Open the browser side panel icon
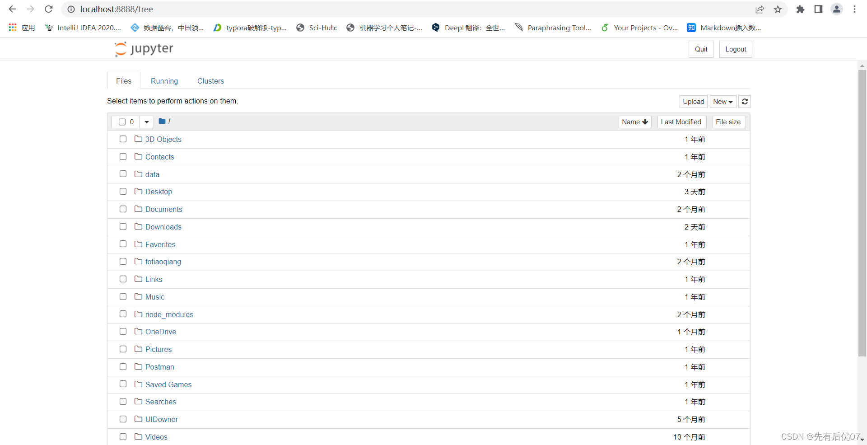867x445 pixels. click(x=818, y=9)
